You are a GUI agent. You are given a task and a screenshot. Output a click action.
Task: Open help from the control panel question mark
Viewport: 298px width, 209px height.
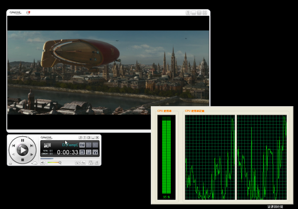tap(85, 137)
